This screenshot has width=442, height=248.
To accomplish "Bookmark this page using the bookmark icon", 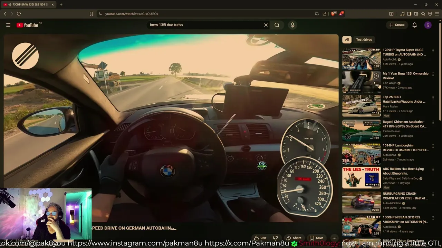I will 91,14.
